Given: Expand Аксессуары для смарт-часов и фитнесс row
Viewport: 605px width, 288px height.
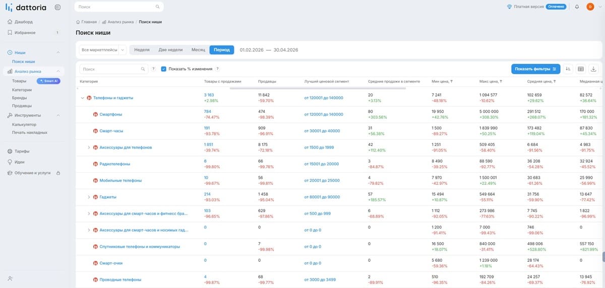Looking at the screenshot, I should tap(89, 213).
